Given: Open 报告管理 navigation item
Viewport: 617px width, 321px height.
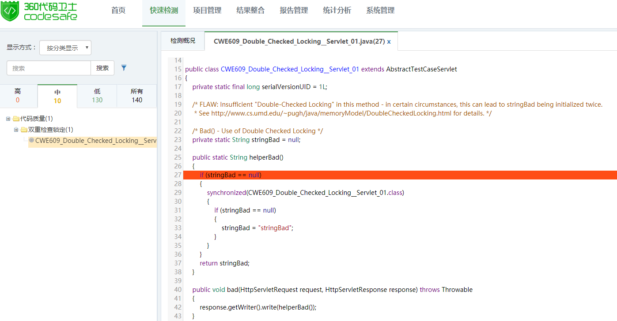Looking at the screenshot, I should click(x=294, y=11).
